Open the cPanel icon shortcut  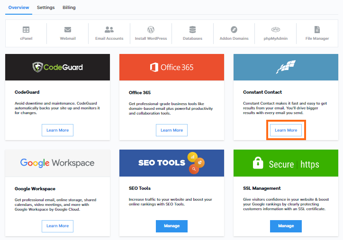click(26, 29)
